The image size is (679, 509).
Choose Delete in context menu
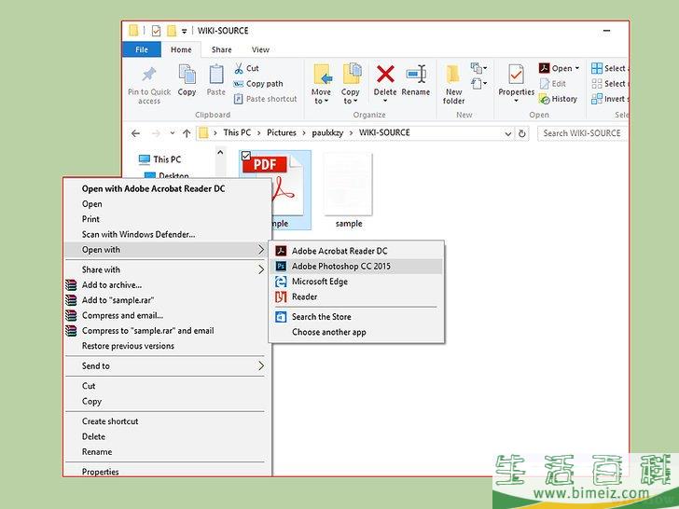(168, 436)
